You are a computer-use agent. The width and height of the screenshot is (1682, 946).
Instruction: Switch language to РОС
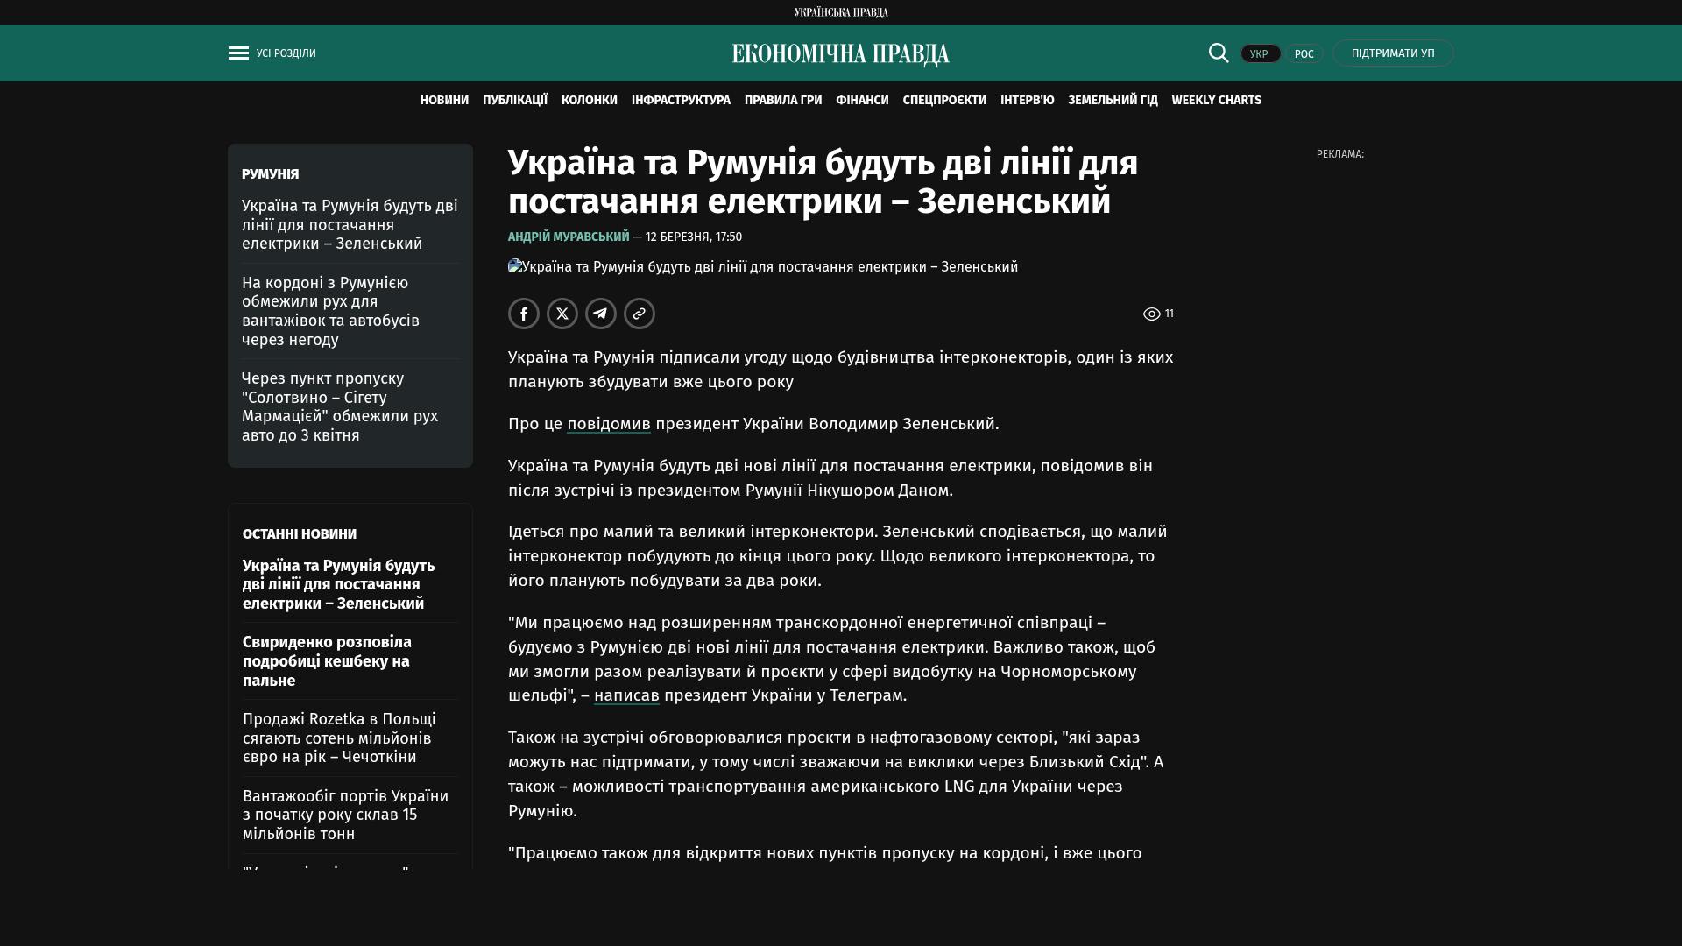point(1304,53)
